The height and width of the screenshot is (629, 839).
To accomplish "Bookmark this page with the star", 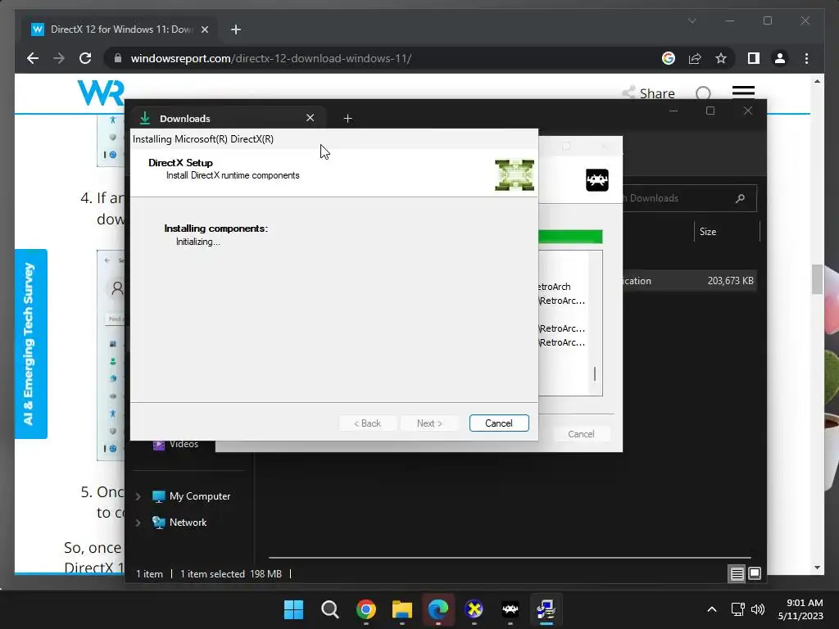I will [721, 58].
